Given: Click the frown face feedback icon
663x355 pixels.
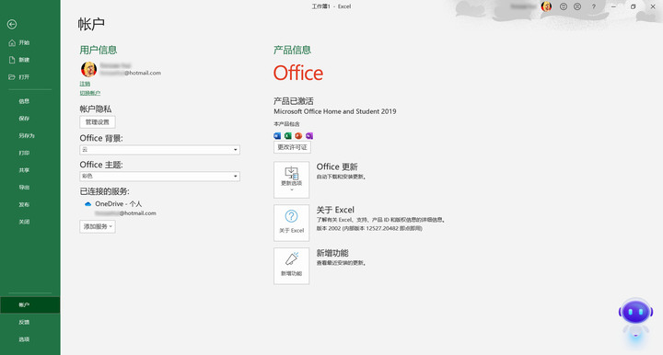Looking at the screenshot, I should click(577, 6).
